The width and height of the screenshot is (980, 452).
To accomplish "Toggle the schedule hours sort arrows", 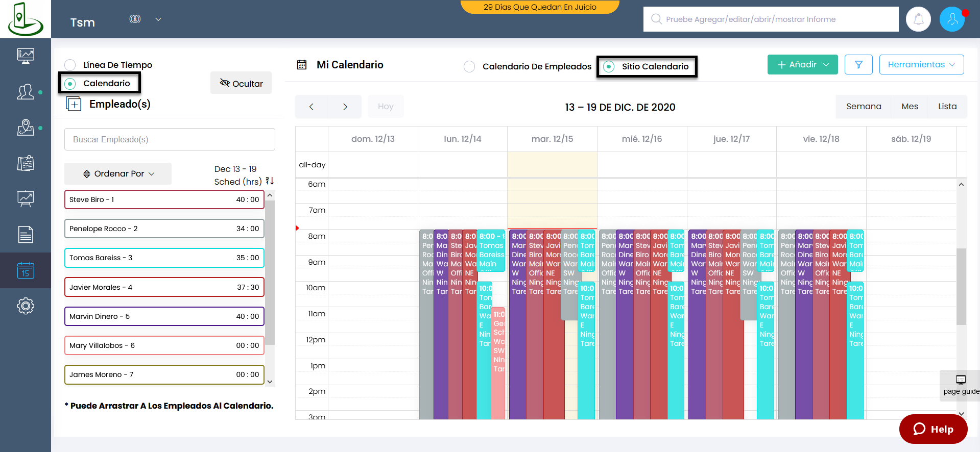I will click(x=270, y=181).
